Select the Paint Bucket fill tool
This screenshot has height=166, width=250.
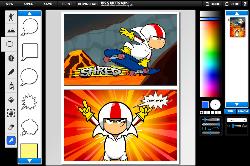tap(11, 100)
